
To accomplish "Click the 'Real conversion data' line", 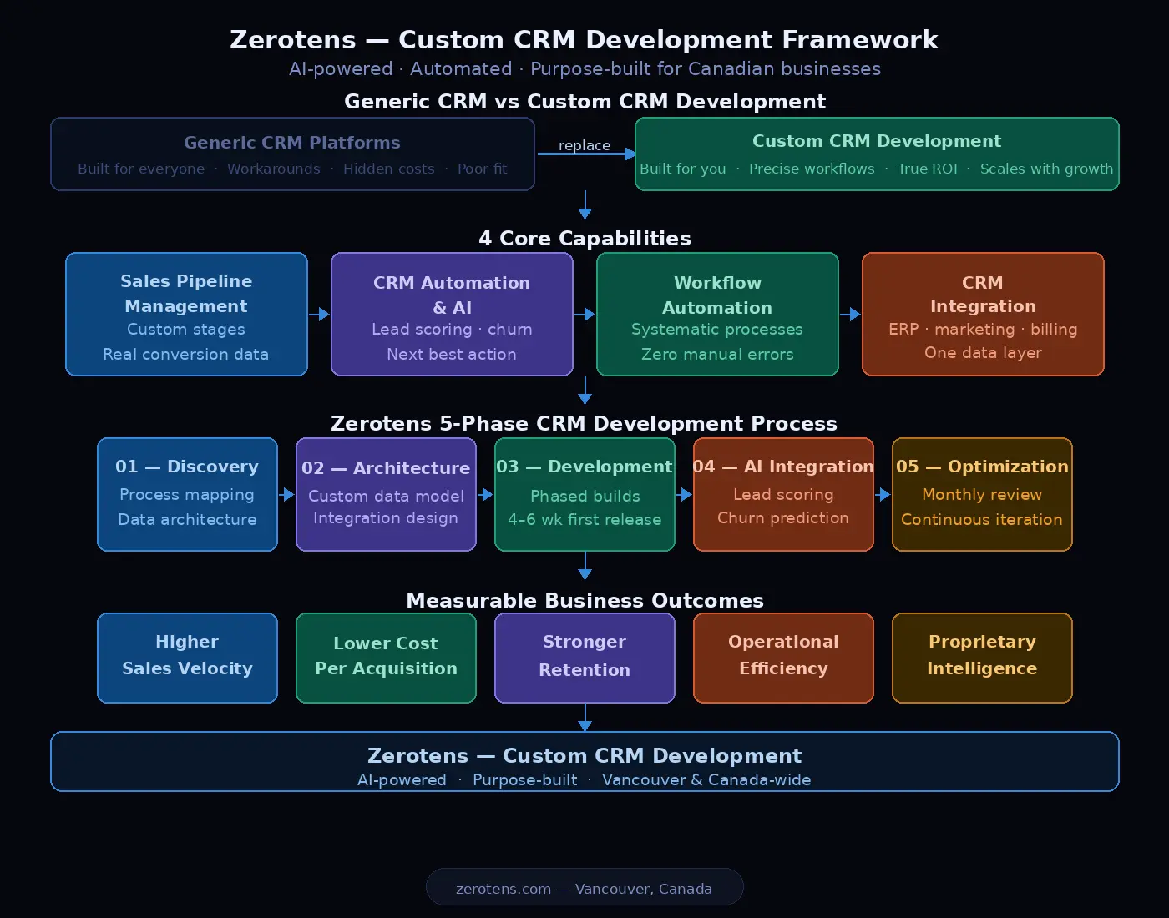I will pyautogui.click(x=186, y=355).
